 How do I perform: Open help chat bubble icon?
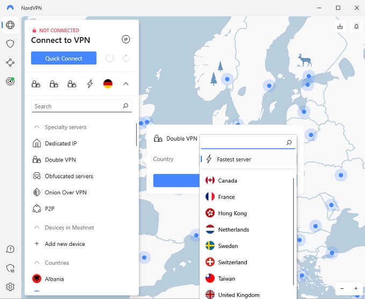(10, 249)
